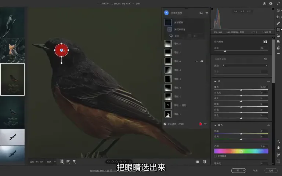Click the 对比度 contrast slider handle
Image resolution: width=282 pixels, height=176 pixels.
241,95
